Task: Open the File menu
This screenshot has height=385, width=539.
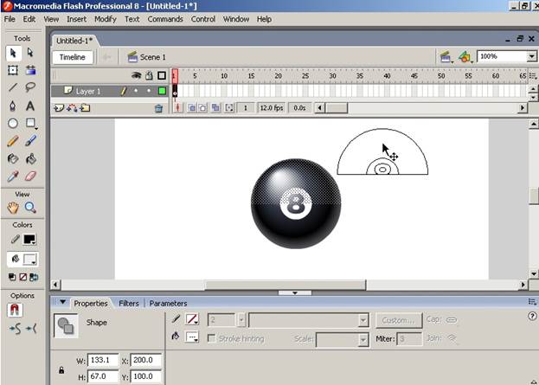Action: click(10, 19)
